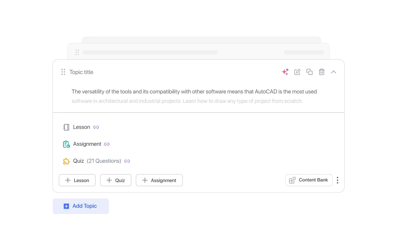Image resolution: width=397 pixels, height=251 pixels.
Task: Click the link icon next to Assignment
Action: tap(107, 144)
